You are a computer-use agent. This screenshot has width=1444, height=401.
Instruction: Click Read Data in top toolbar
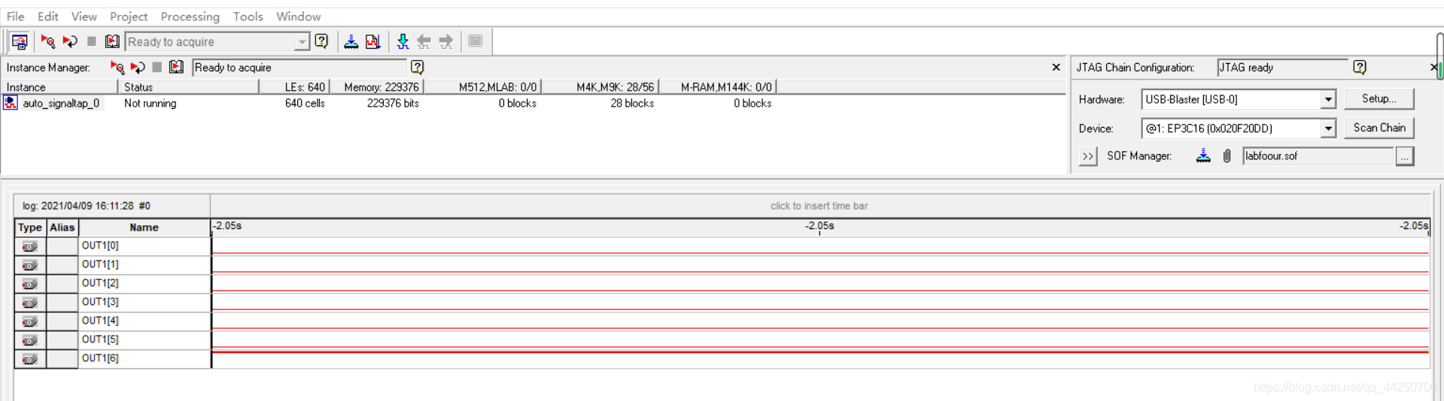coord(112,41)
